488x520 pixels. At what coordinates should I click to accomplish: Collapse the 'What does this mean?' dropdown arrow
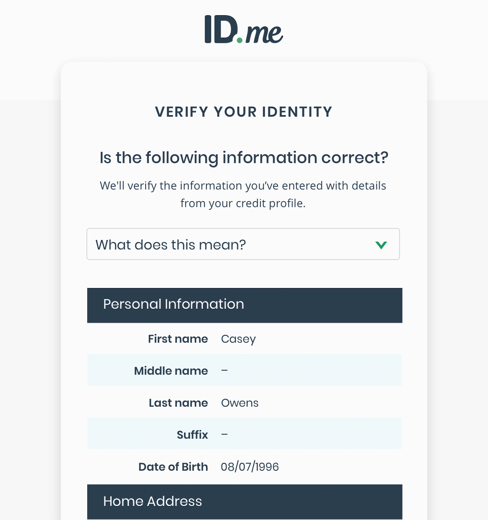point(381,244)
